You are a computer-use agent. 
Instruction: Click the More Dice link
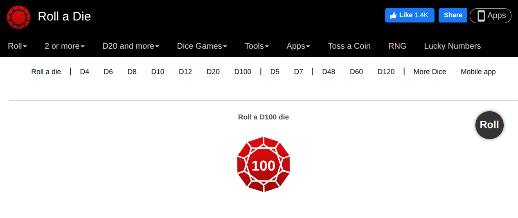coord(430,72)
